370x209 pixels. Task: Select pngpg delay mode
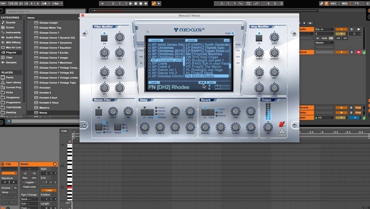coord(160,117)
